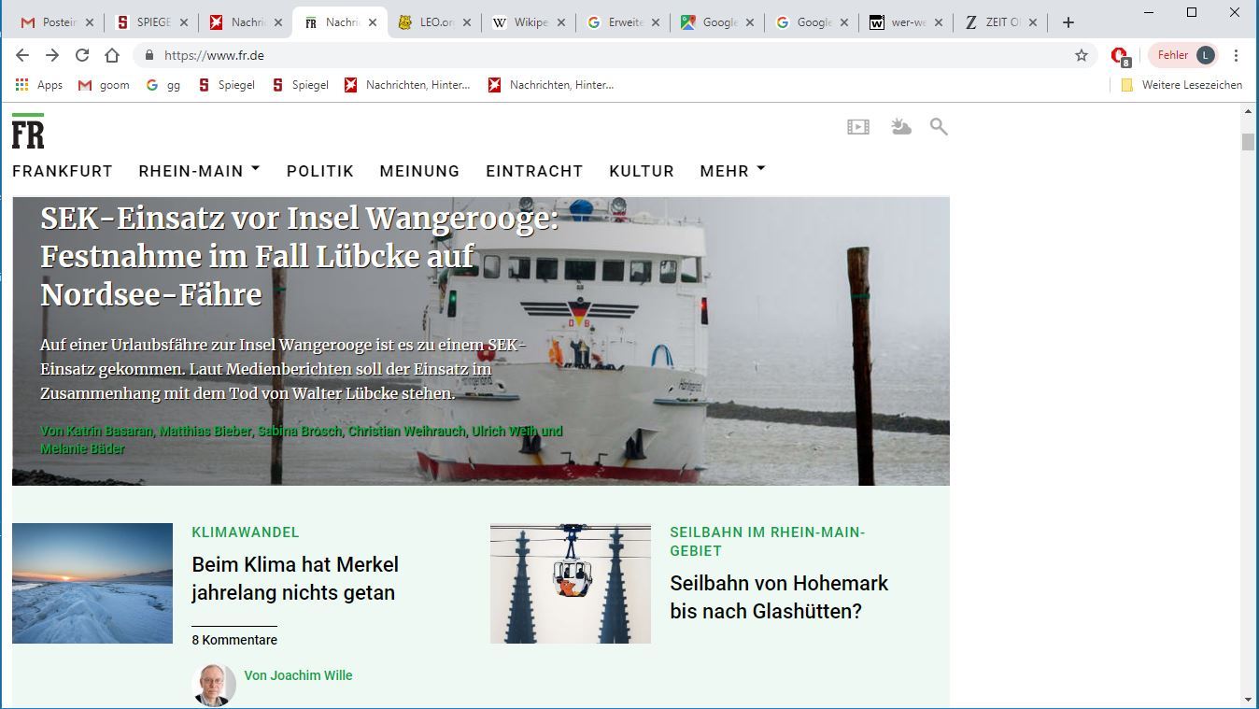
Task: Open the FRANKFURT section
Action: pos(63,171)
